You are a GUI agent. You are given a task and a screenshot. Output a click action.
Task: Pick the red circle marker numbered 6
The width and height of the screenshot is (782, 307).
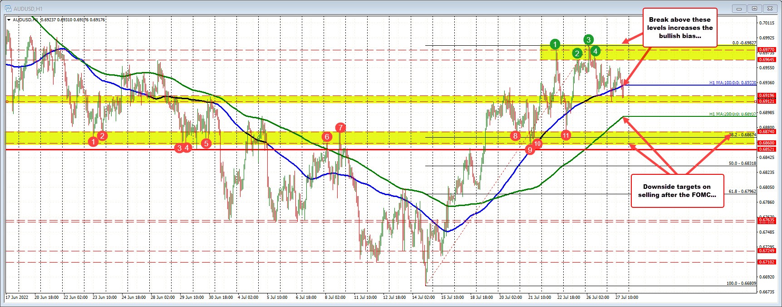pyautogui.click(x=326, y=137)
